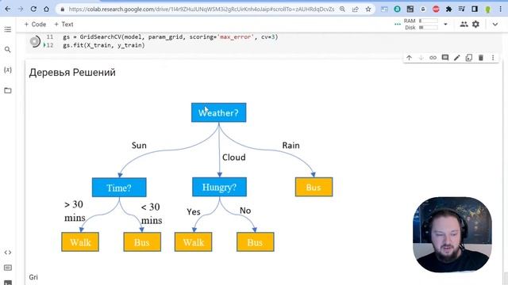Open the browser extensions puzzle icon
508x285 pixels.
coord(448,9)
